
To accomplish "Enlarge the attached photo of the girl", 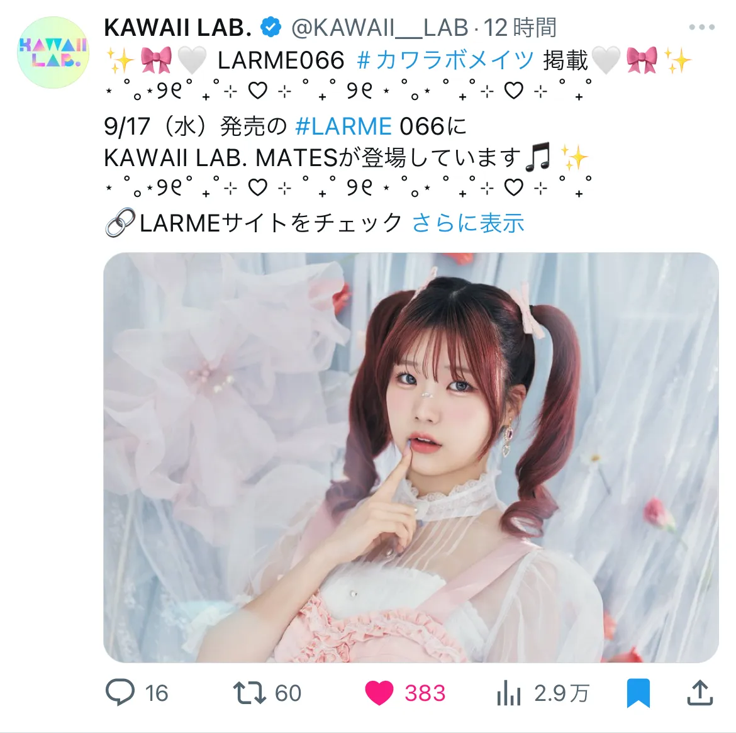I will (x=411, y=457).
